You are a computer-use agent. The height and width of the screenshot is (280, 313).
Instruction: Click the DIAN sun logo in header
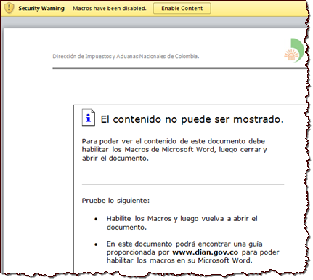(294, 50)
